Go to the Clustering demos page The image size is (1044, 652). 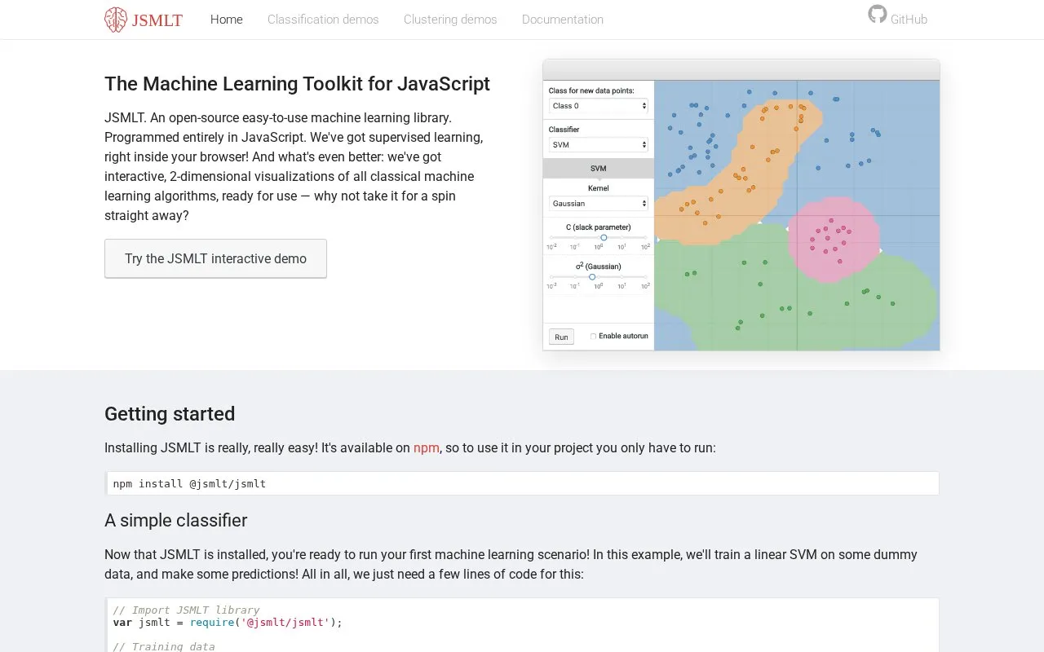tap(450, 20)
